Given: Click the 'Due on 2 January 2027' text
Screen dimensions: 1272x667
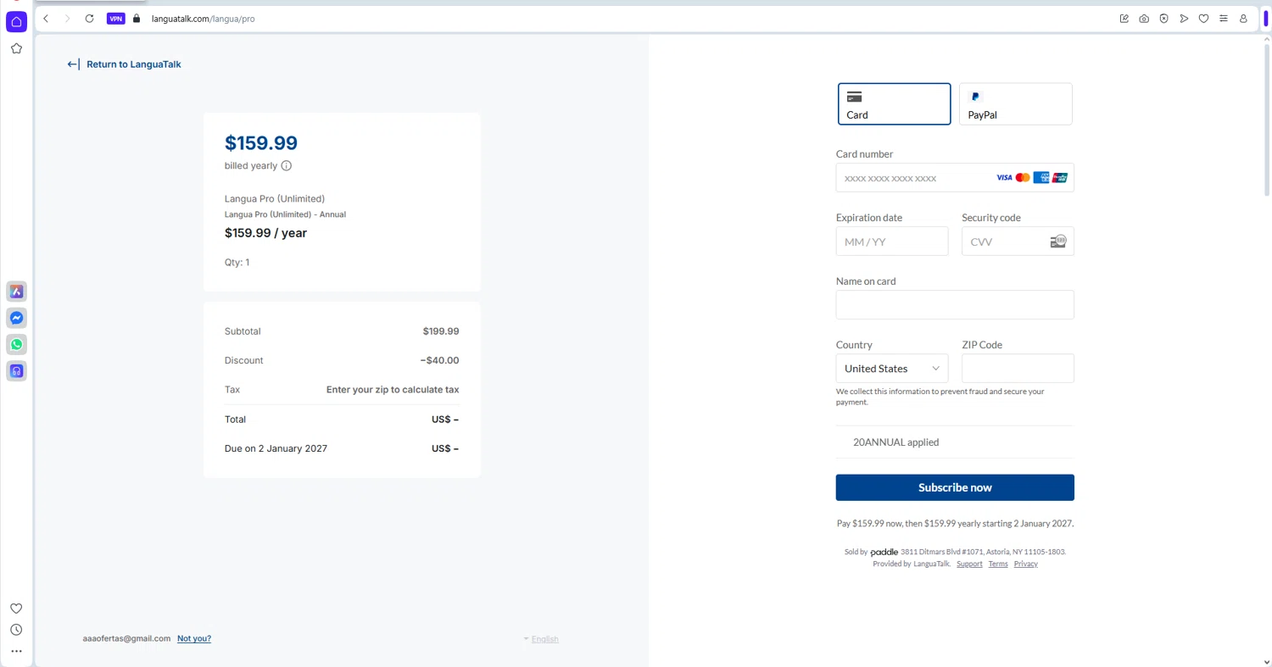Looking at the screenshot, I should click(276, 448).
